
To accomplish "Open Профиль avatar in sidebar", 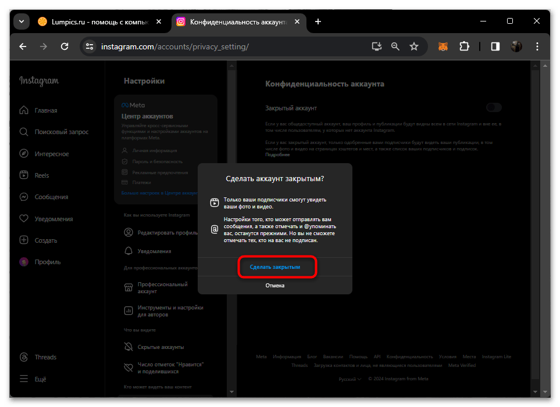I will point(24,262).
